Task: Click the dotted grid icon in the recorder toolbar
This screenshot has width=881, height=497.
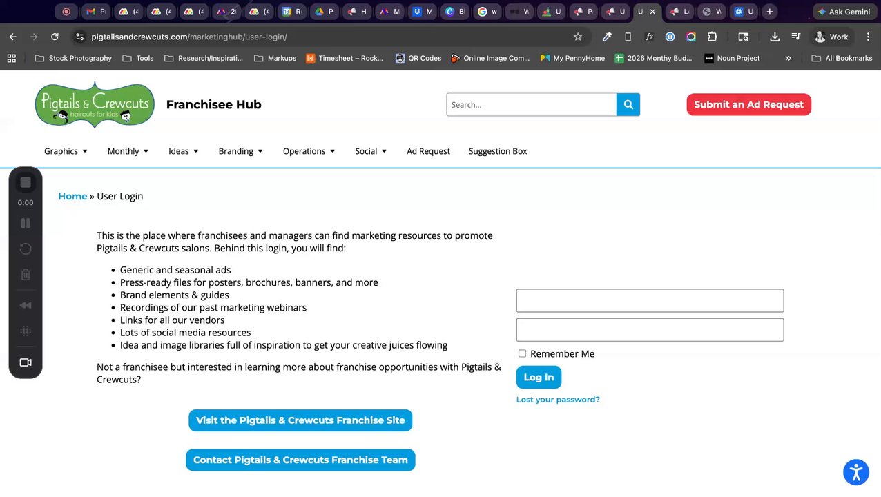Action: pyautogui.click(x=26, y=331)
